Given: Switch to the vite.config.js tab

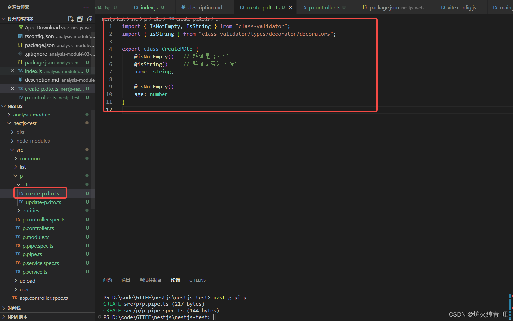Looking at the screenshot, I should 461,7.
